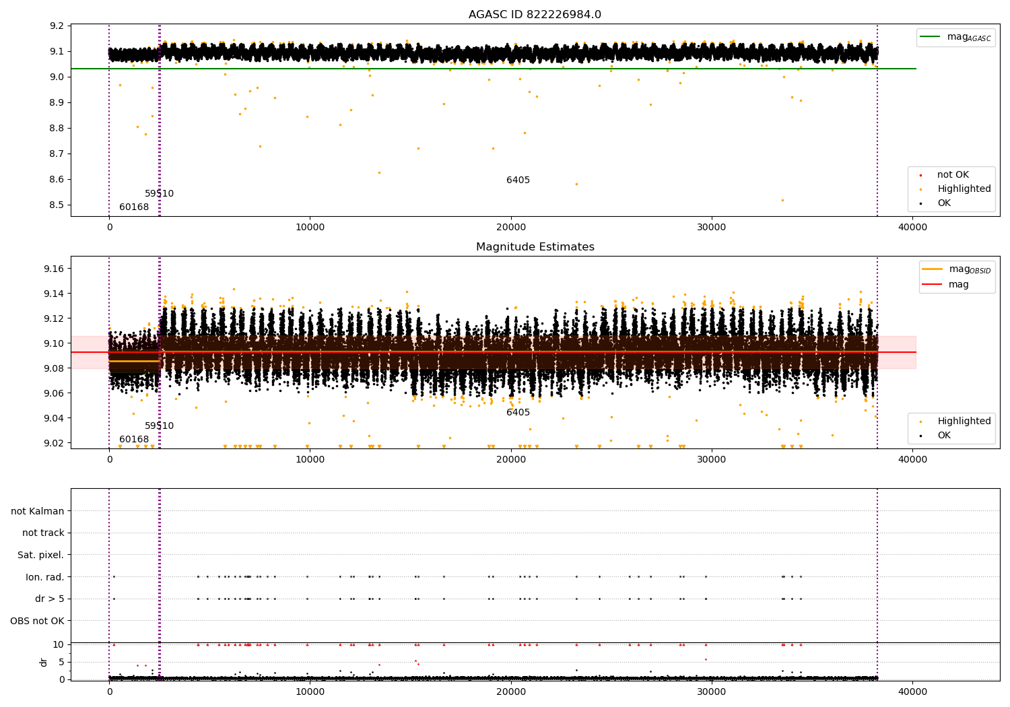Viewport: 1010px width, 707px height.
Task: Click the 'Ion. rad.' row label
Action: point(45,578)
